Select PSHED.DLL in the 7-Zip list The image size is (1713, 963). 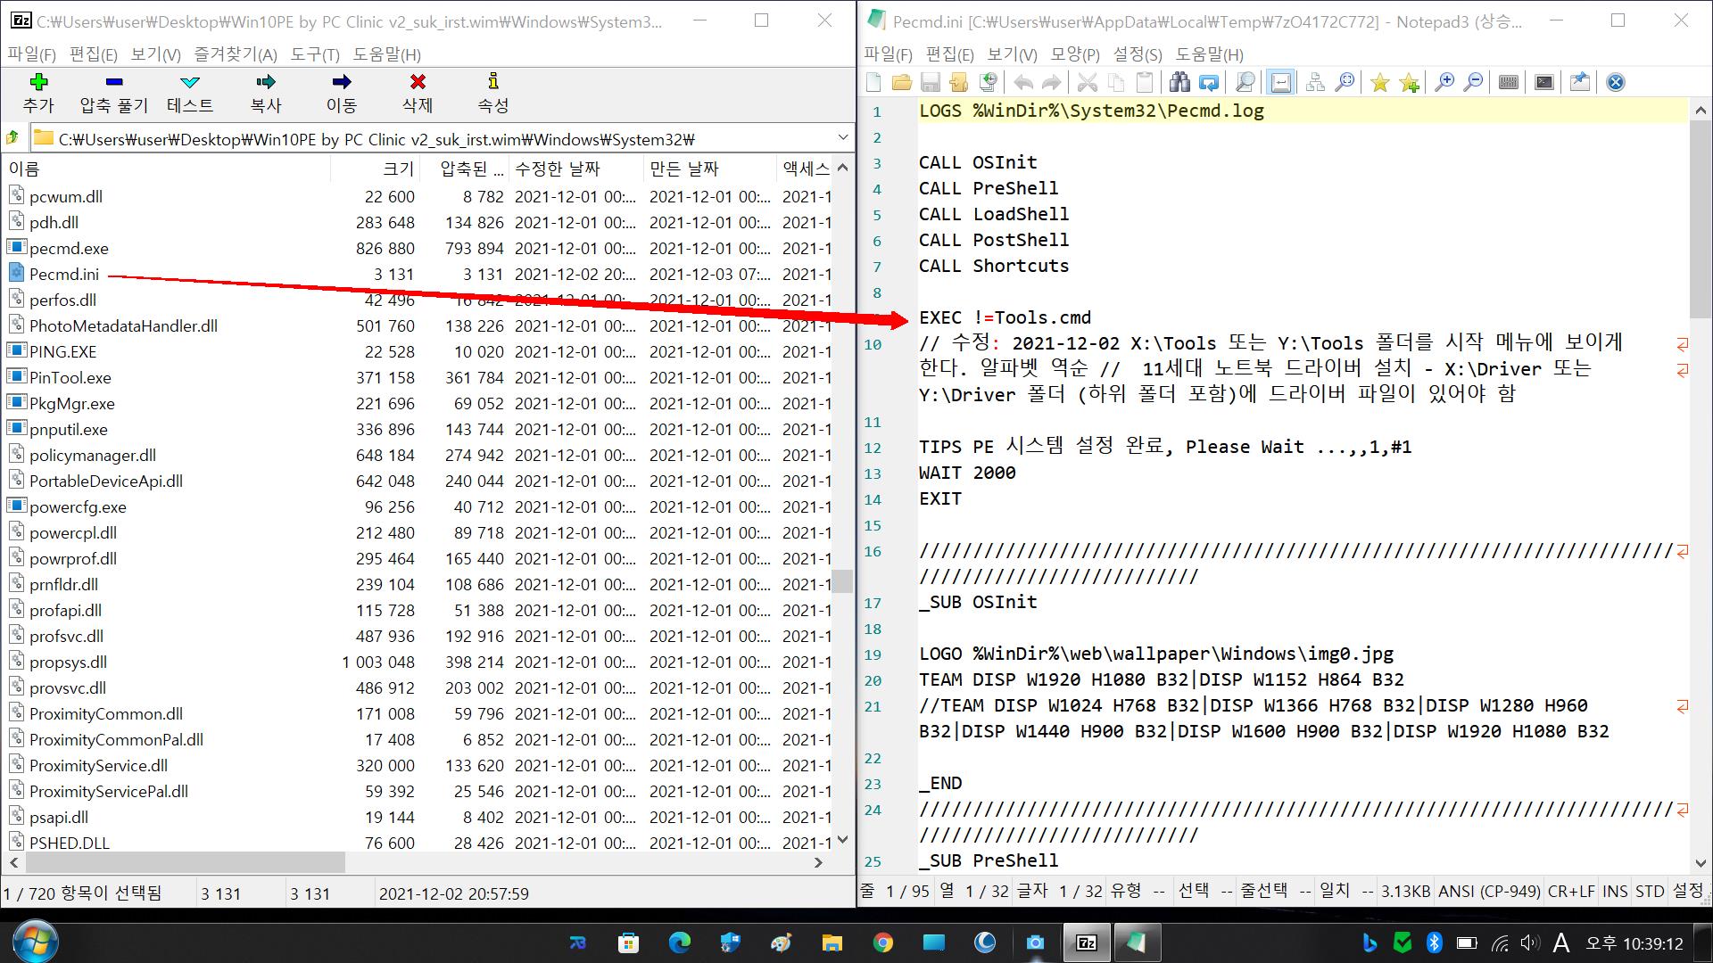pyautogui.click(x=70, y=843)
